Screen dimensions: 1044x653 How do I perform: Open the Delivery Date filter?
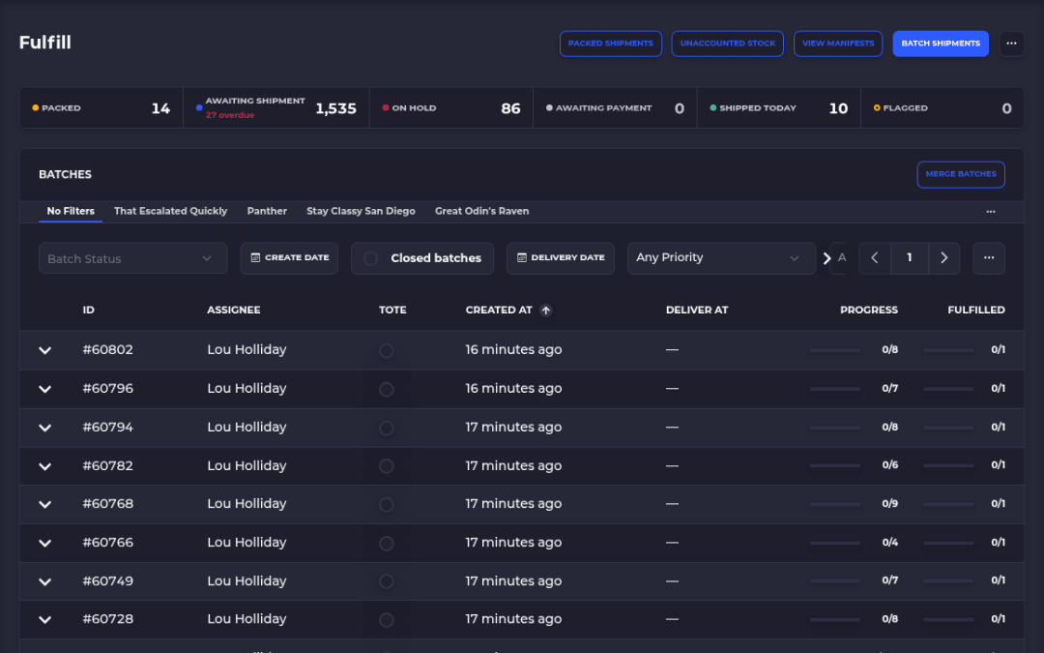click(x=561, y=258)
